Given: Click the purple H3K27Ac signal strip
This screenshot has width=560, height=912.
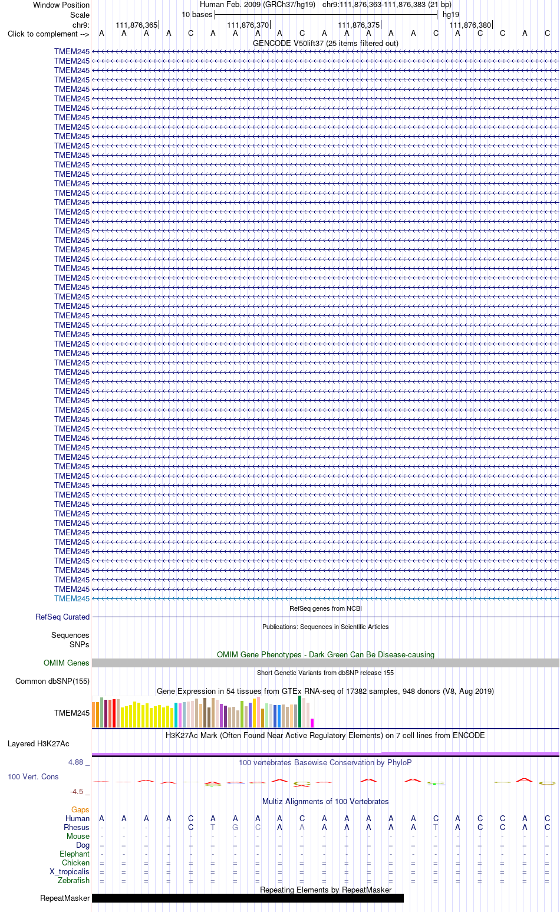Looking at the screenshot, I should point(325,754).
